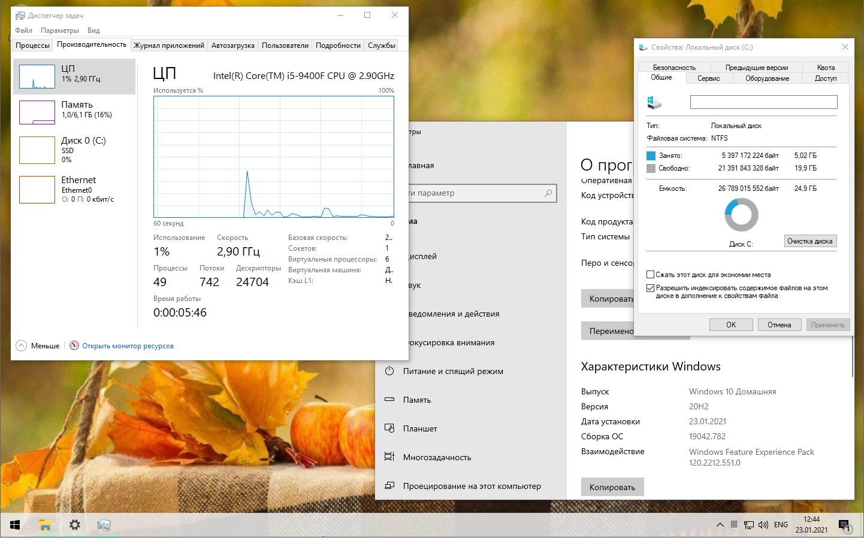864x538 pixels.
Task: Open the Планшет tablet icon in Settings
Action: click(x=389, y=428)
